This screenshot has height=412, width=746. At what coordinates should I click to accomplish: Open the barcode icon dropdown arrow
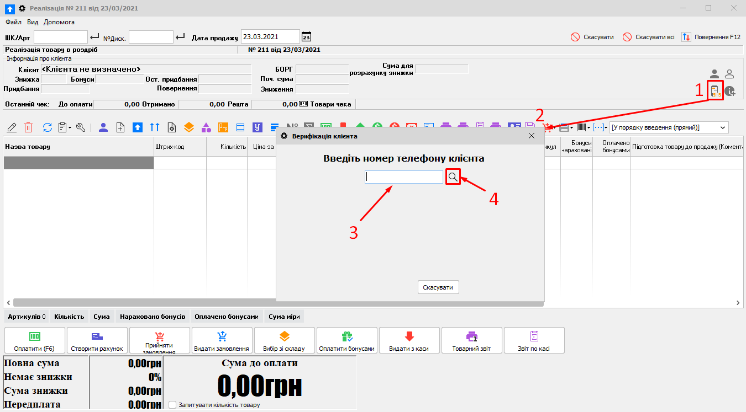tap(589, 127)
